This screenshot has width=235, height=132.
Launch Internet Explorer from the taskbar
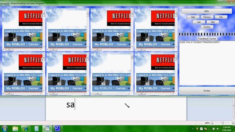(25, 129)
